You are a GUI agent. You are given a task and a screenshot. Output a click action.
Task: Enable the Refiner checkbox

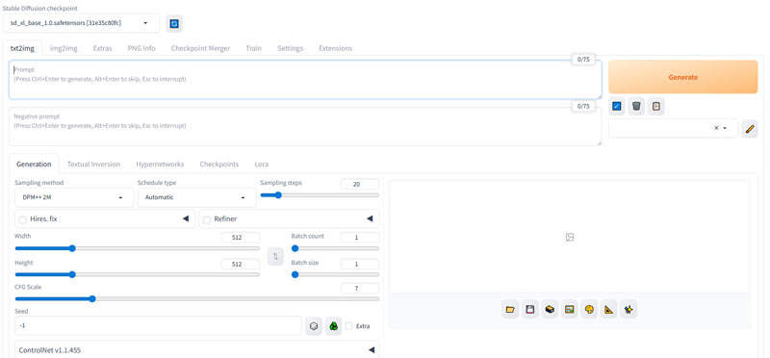[207, 219]
